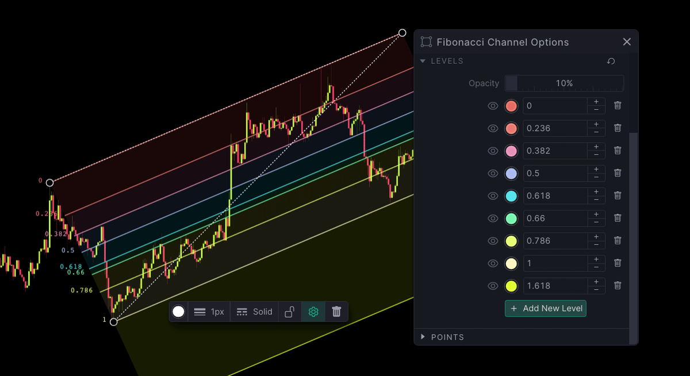
Task: Hide the 0.66 level
Action: point(493,218)
